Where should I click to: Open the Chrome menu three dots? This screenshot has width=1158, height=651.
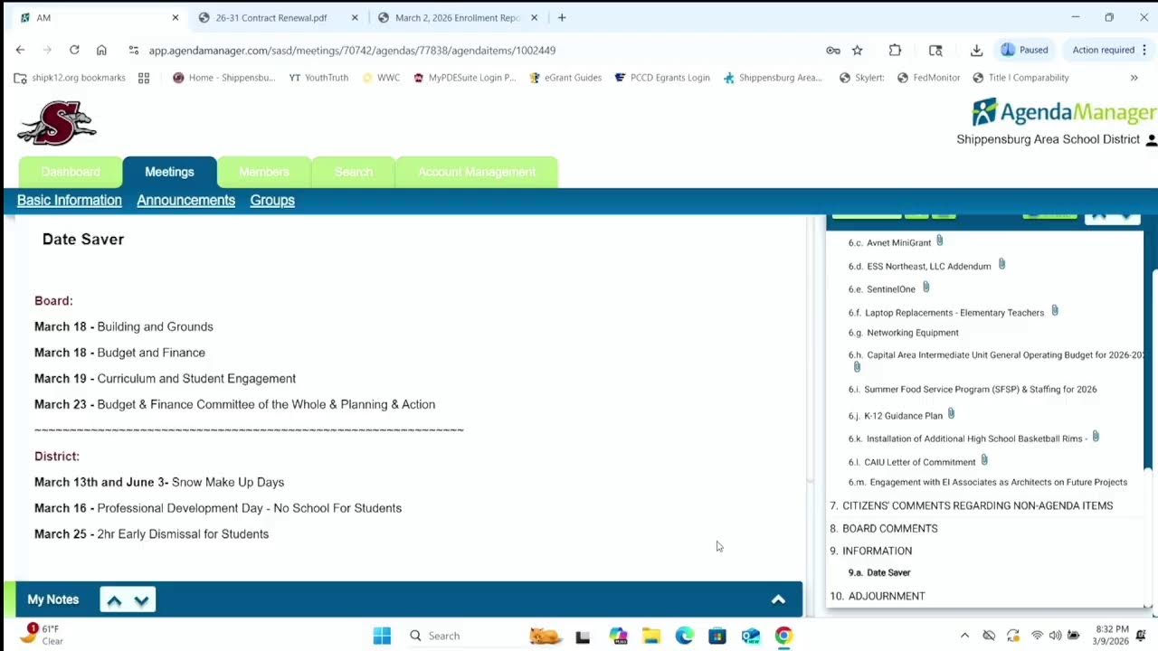pyautogui.click(x=1144, y=50)
